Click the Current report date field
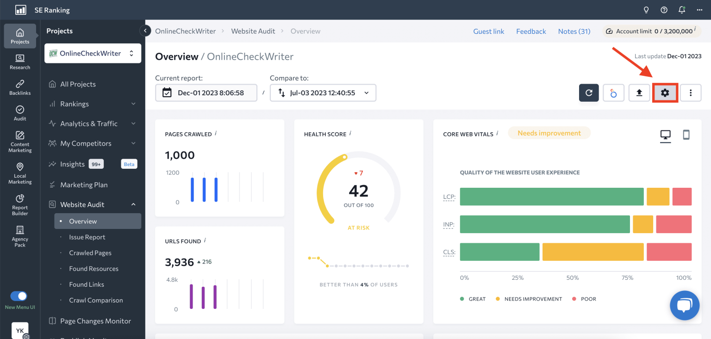Viewport: 711px width, 339px height. (206, 92)
